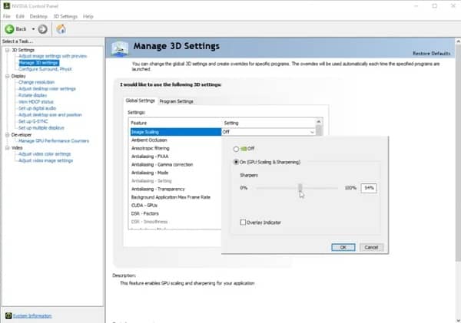Screen dimensions: 461x323
Task: Select the Image Scaling feature row
Action: [175, 132]
